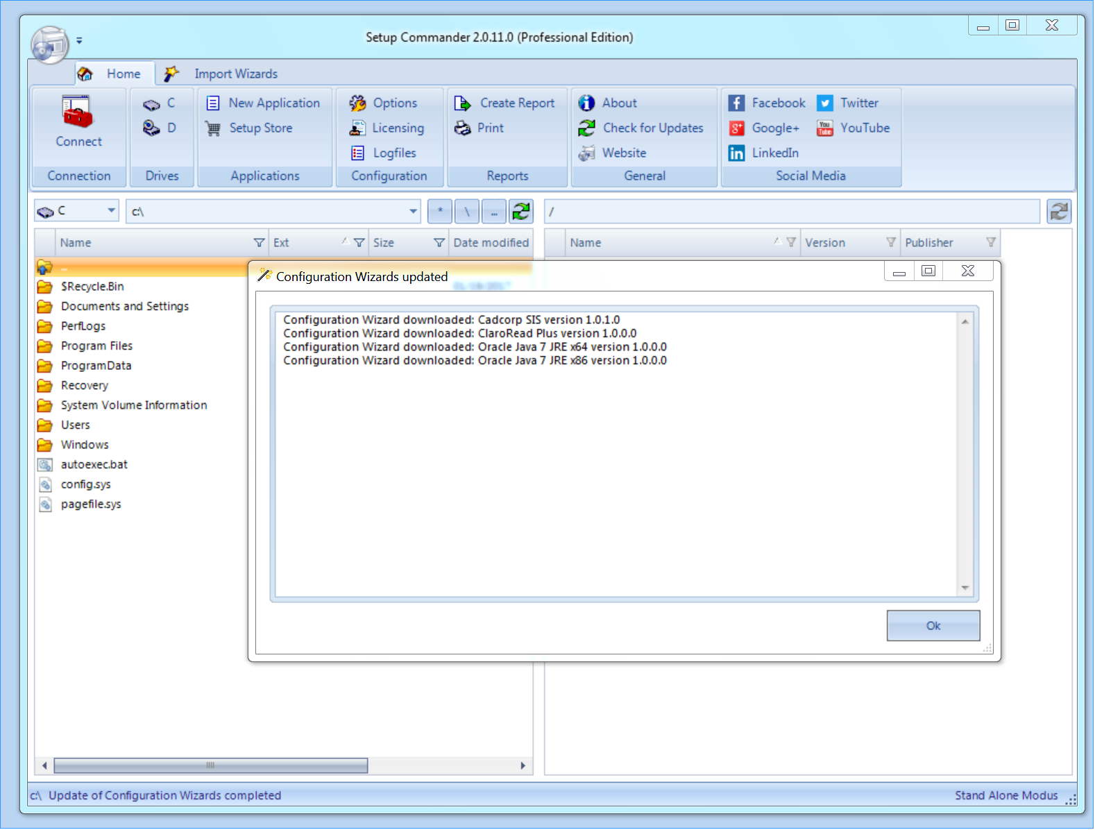
Task: Click the Print command
Action: (x=479, y=128)
